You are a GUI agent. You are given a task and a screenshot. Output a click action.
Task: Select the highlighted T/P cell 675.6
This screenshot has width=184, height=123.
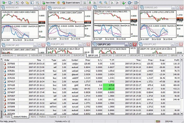[x=109, y=85]
